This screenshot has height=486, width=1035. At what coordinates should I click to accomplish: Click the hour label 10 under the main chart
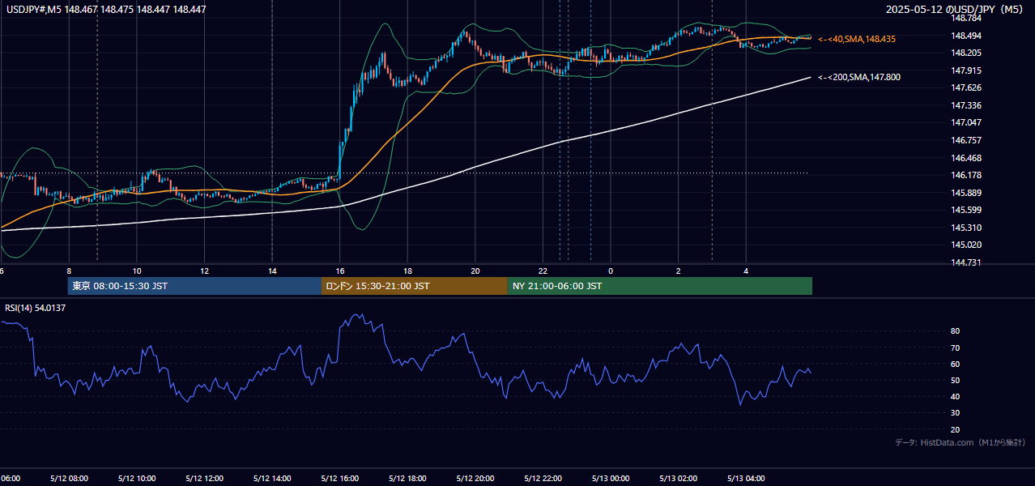tap(137, 271)
